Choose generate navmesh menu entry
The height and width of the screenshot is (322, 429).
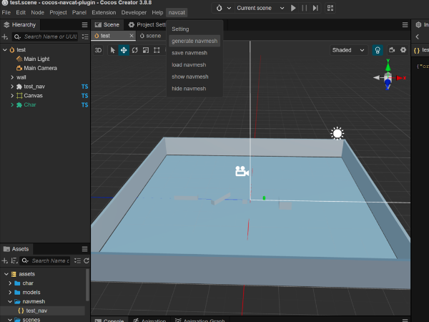coord(194,41)
